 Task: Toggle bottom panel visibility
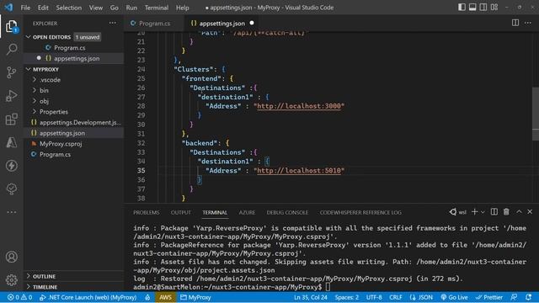(472, 8)
